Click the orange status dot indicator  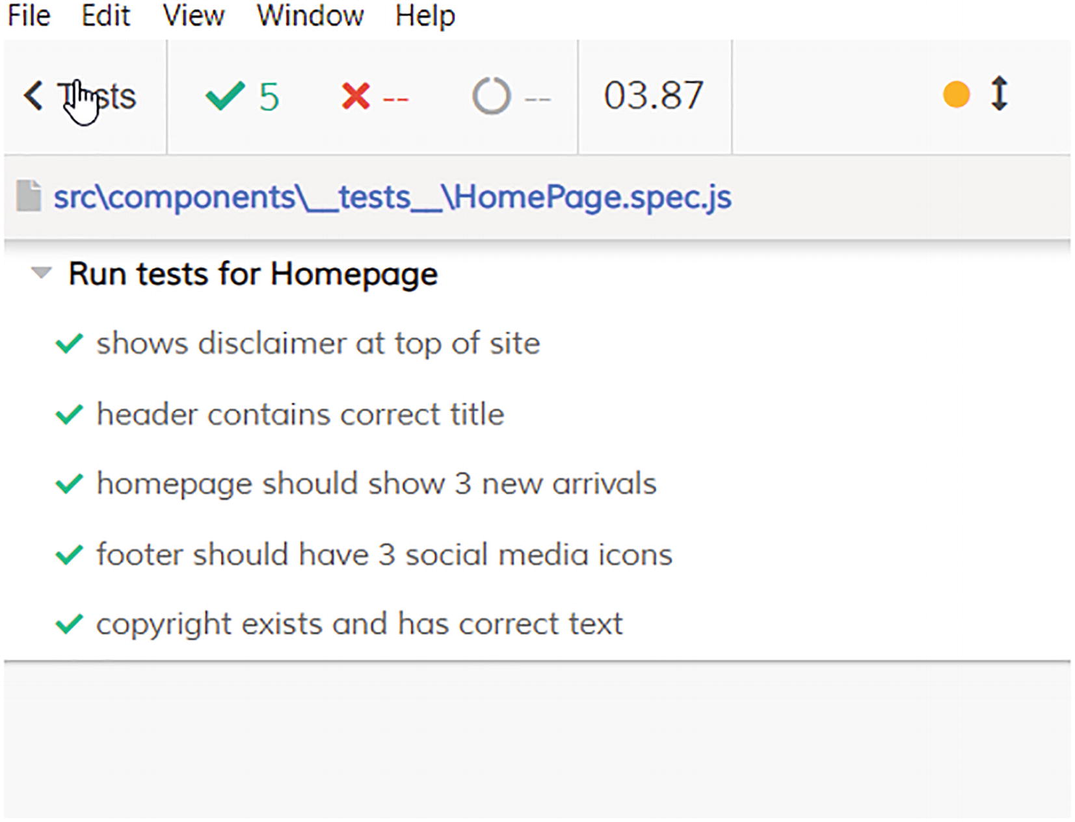(956, 94)
